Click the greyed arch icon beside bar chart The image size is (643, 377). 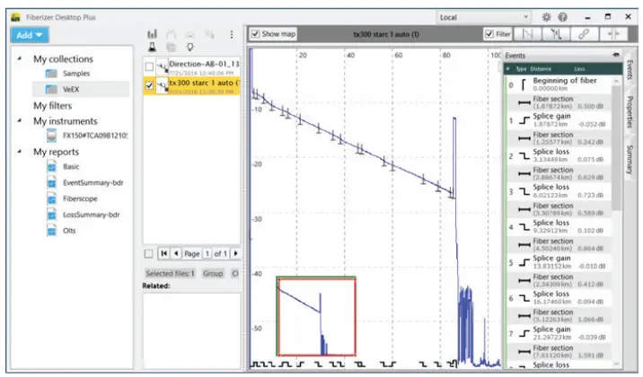click(x=171, y=34)
